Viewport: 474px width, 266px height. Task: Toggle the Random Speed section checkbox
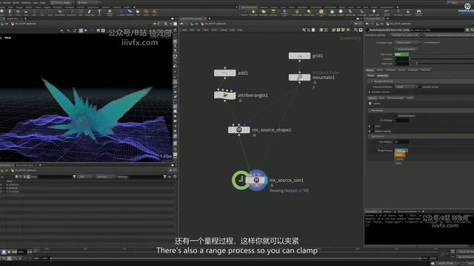pos(373,132)
